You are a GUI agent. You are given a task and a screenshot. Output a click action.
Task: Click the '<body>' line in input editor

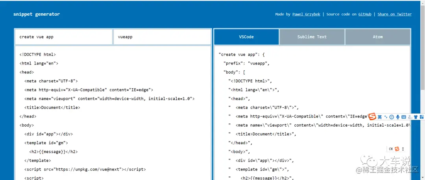pos(27,125)
